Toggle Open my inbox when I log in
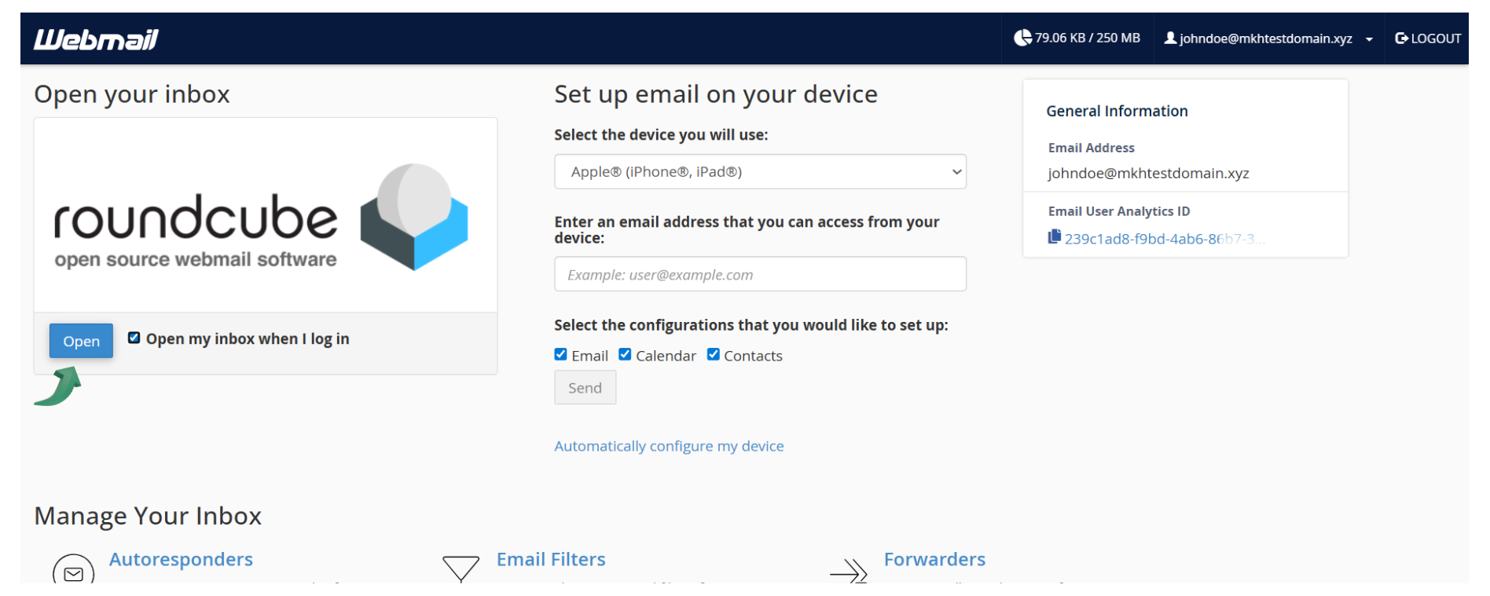This screenshot has width=1490, height=596. coord(134,338)
